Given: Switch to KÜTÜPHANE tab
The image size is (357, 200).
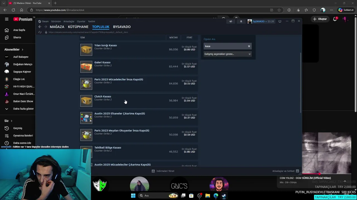Looking at the screenshot, I should coord(78,27).
